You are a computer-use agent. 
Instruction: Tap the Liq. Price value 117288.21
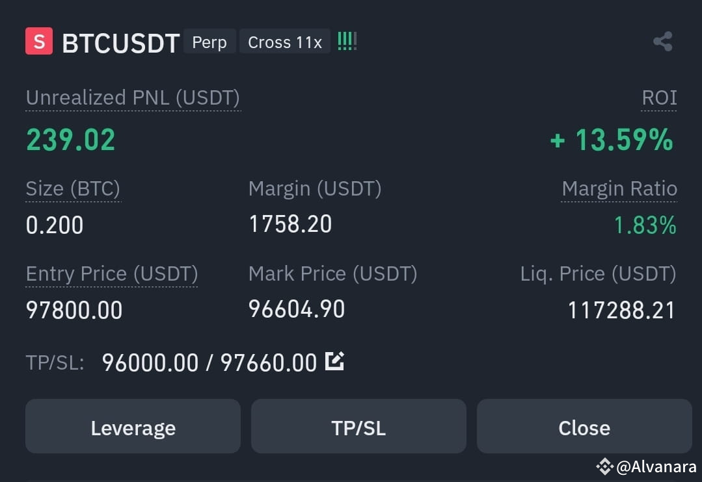pyautogui.click(x=621, y=311)
